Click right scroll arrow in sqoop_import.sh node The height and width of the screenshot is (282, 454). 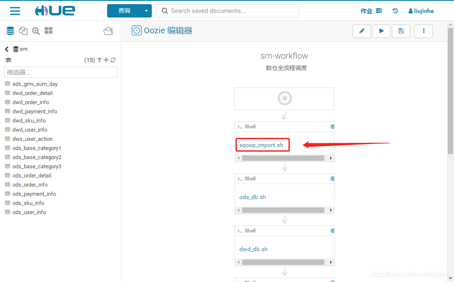pyautogui.click(x=331, y=158)
